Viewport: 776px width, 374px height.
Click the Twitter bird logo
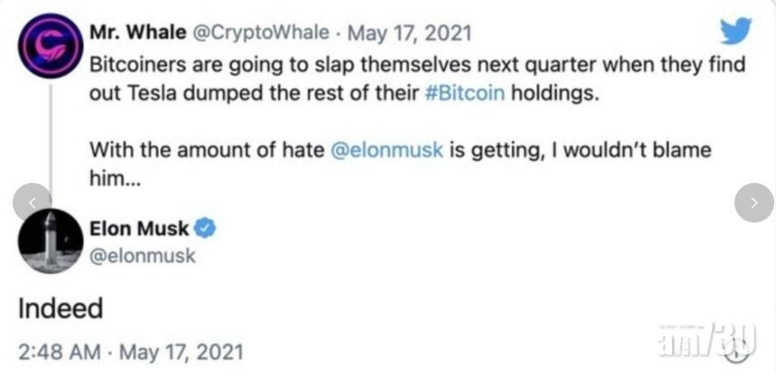point(734,32)
